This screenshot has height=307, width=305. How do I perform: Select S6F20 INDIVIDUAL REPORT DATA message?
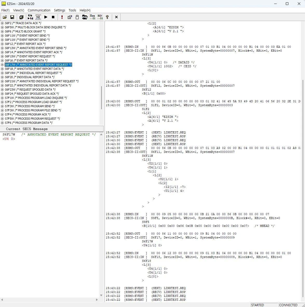pos(30,77)
